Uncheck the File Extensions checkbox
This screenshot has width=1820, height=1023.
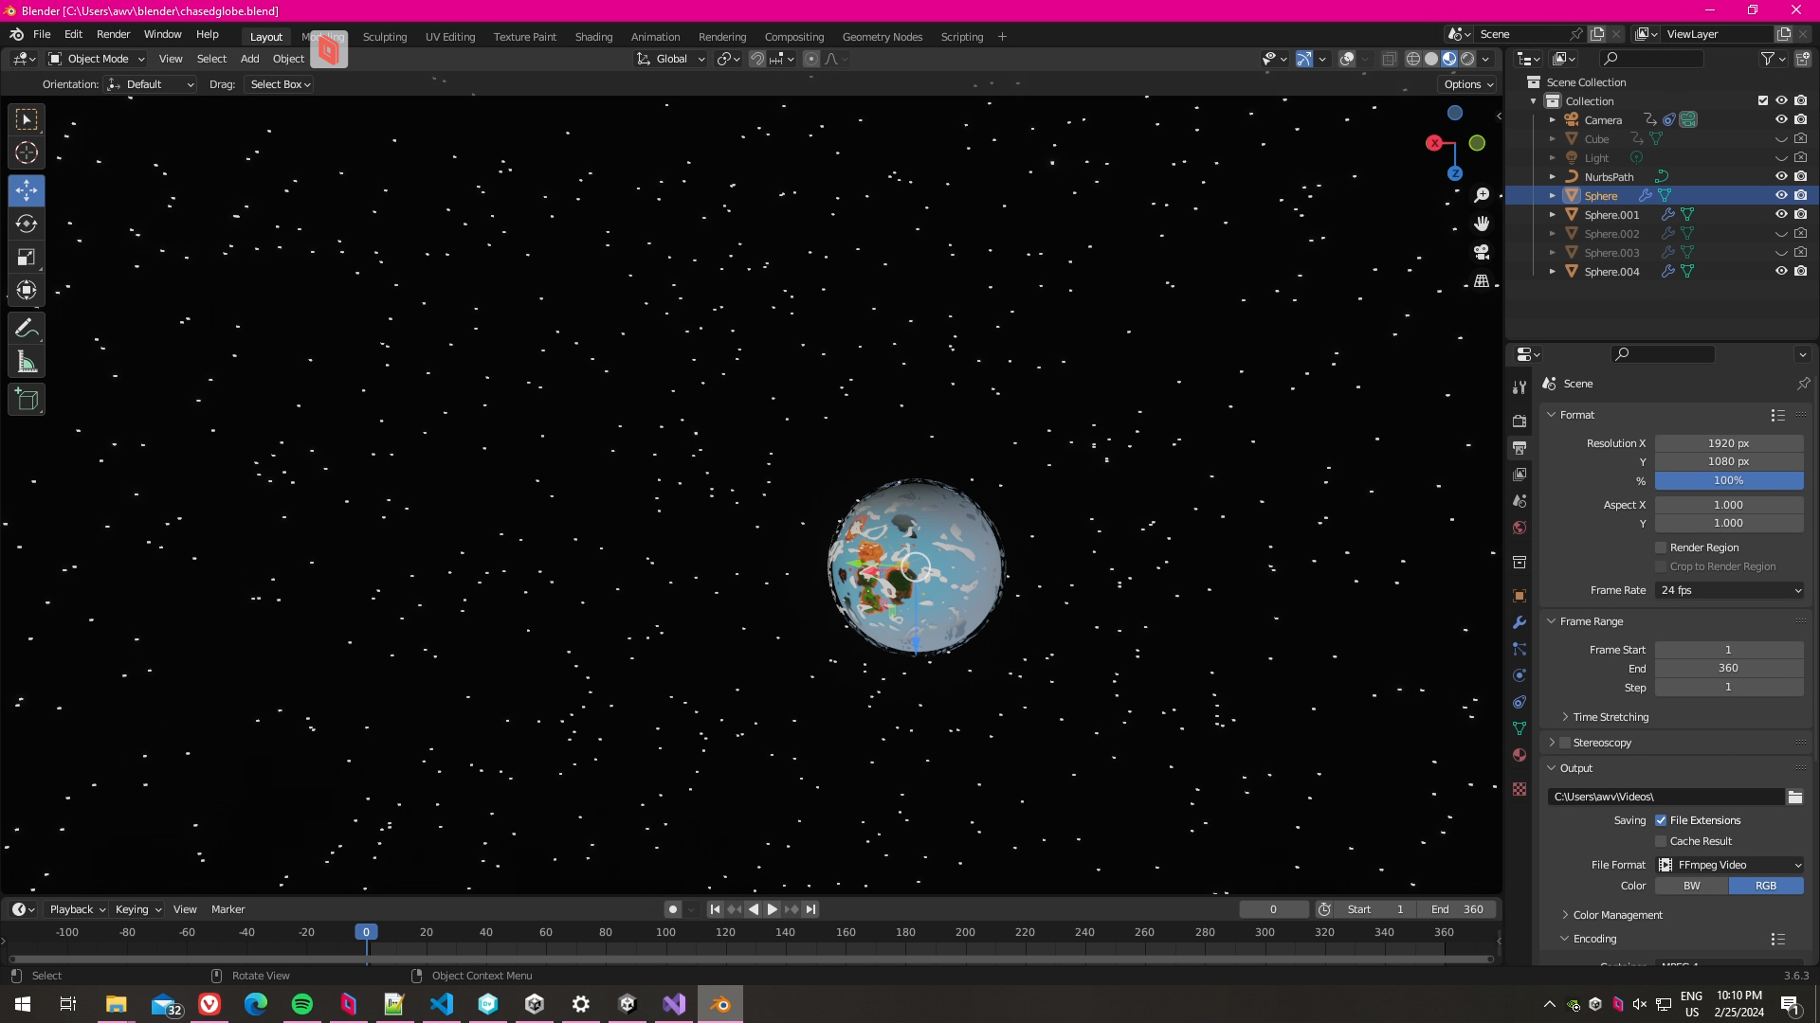[x=1661, y=820]
